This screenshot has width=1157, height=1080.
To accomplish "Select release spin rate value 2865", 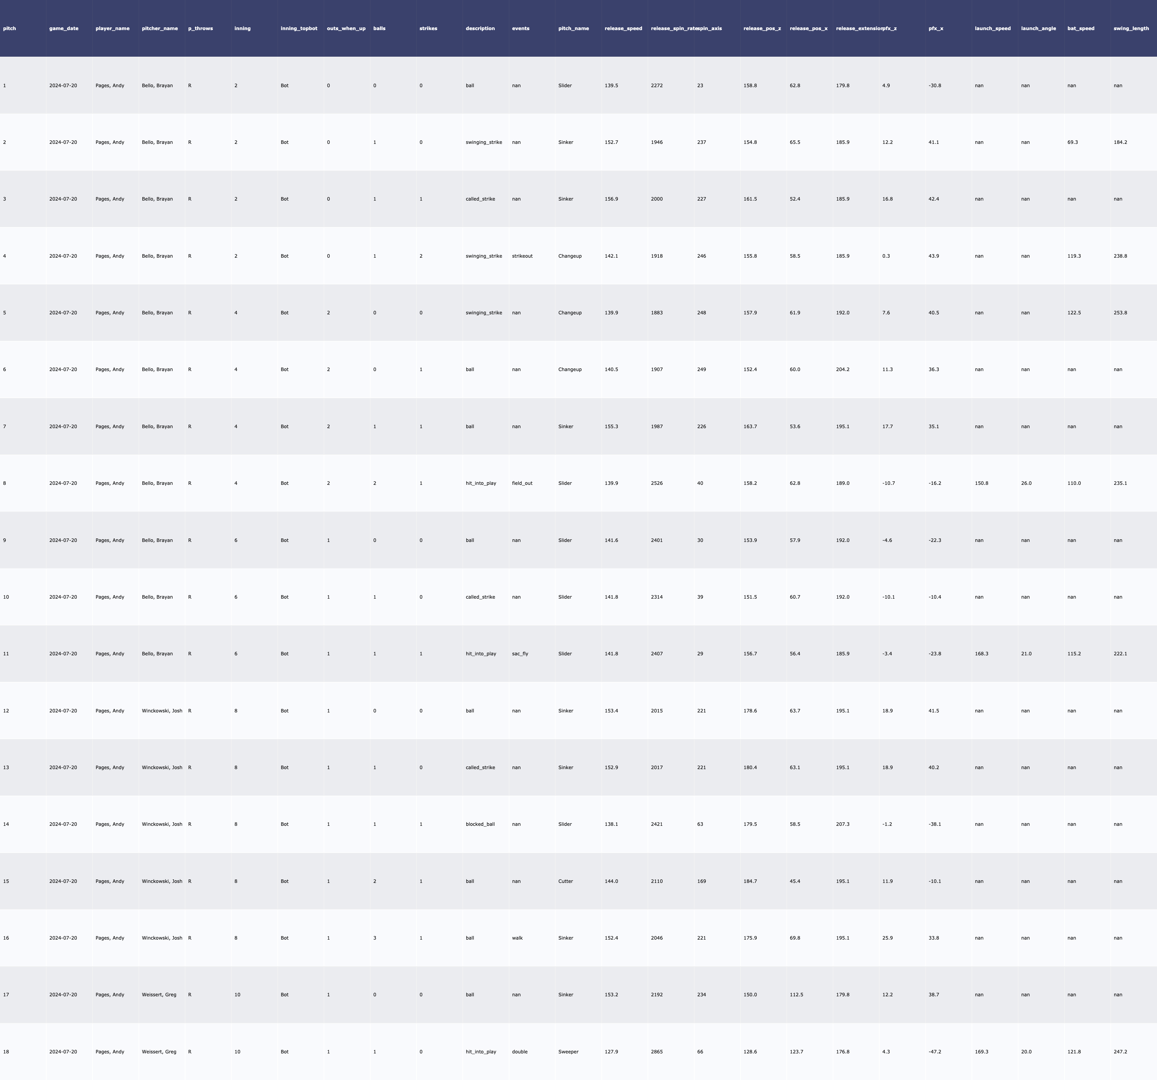I will (x=656, y=1051).
